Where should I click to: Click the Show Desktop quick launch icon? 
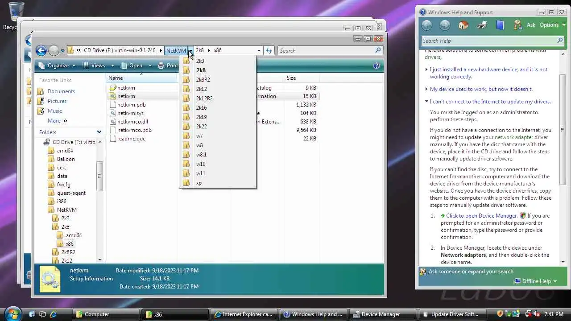click(32, 314)
